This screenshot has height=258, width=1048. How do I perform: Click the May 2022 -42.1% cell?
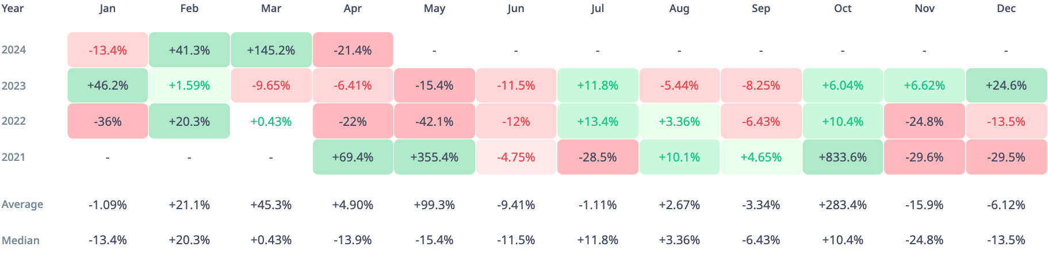pos(434,121)
